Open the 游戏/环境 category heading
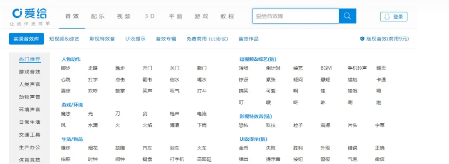This screenshot has width=449, height=164. click(x=72, y=105)
